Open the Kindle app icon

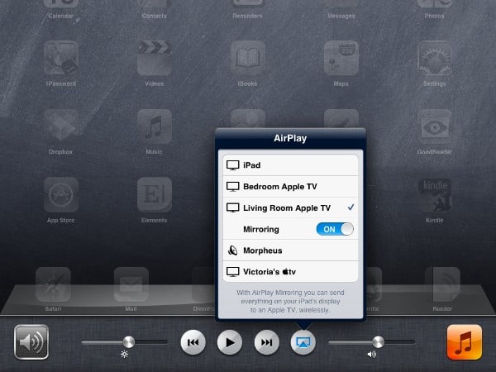pyautogui.click(x=434, y=194)
